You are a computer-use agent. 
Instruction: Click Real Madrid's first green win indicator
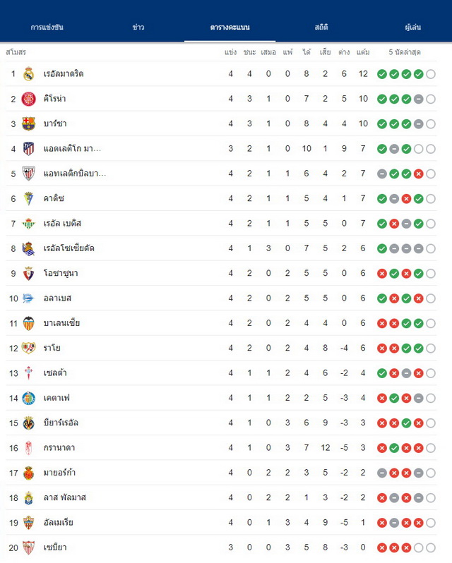pos(382,74)
